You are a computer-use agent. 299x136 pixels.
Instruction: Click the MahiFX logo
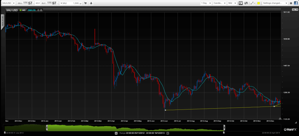pos(290,130)
